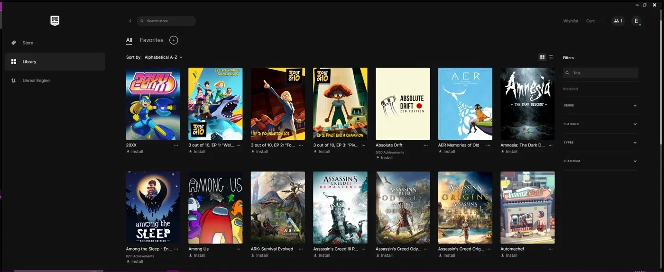Expand the Features filter
The width and height of the screenshot is (664, 272).
point(600,124)
